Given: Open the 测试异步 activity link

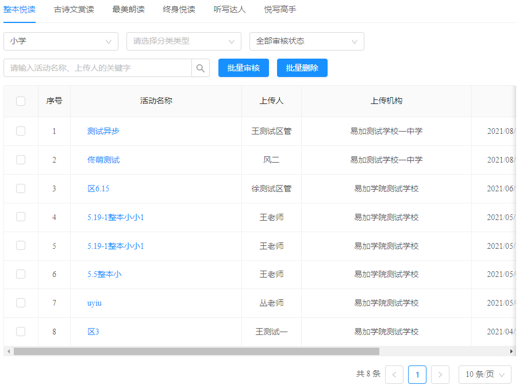Looking at the screenshot, I should tap(103, 132).
